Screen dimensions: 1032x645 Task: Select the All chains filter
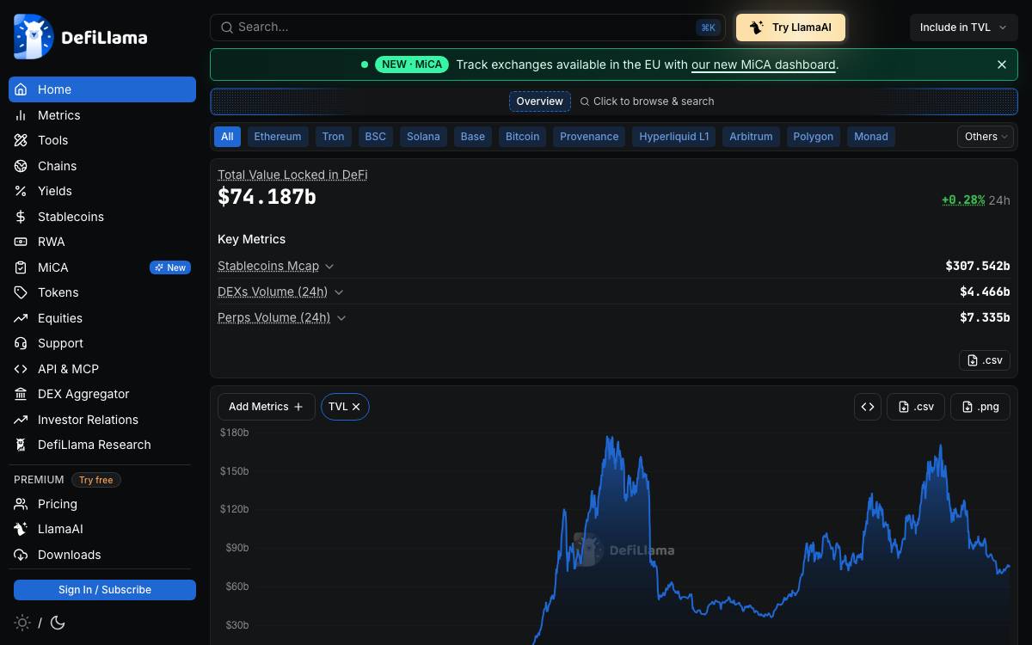pos(227,137)
